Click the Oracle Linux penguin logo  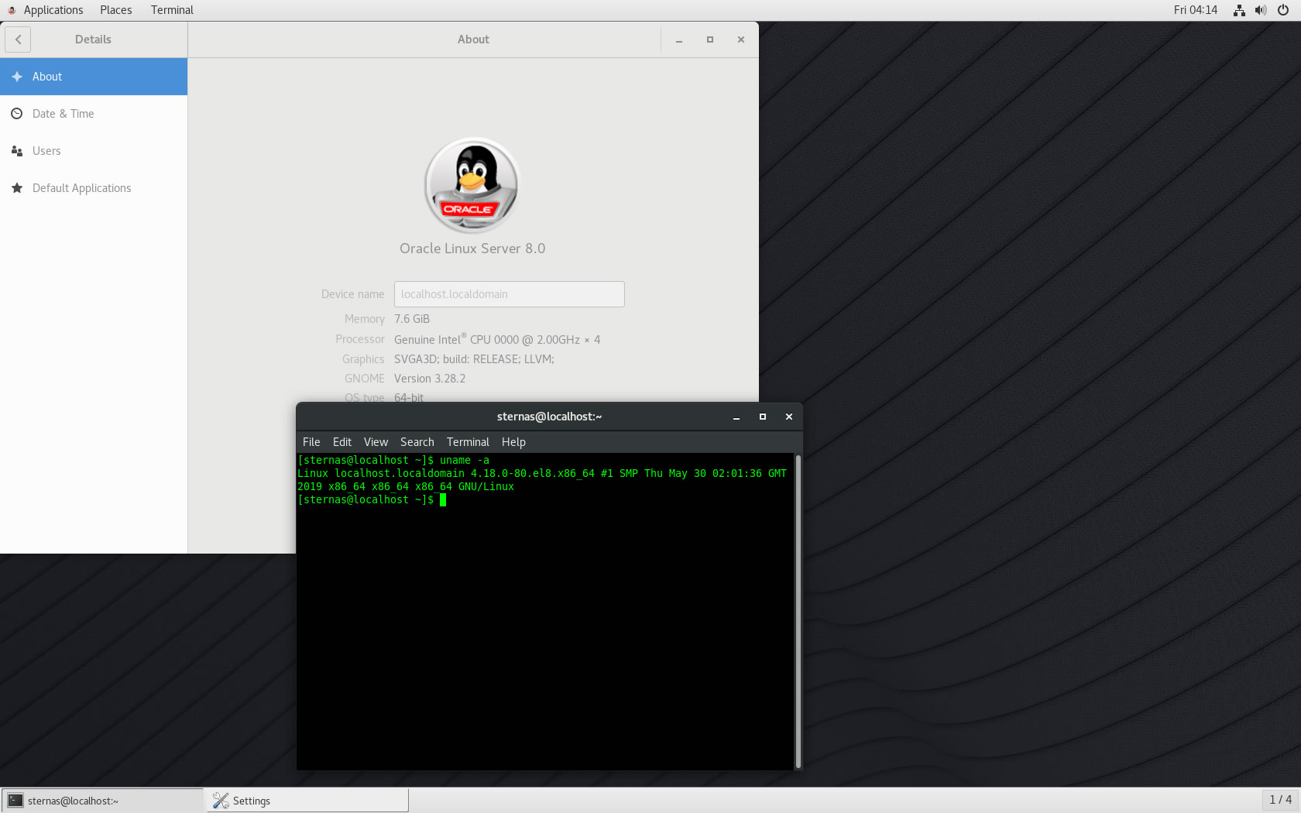coord(472,186)
